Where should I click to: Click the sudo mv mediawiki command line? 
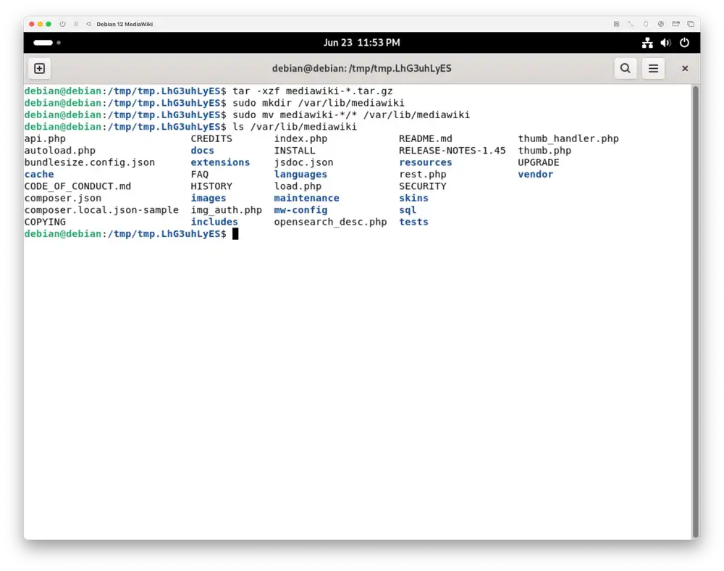351,115
